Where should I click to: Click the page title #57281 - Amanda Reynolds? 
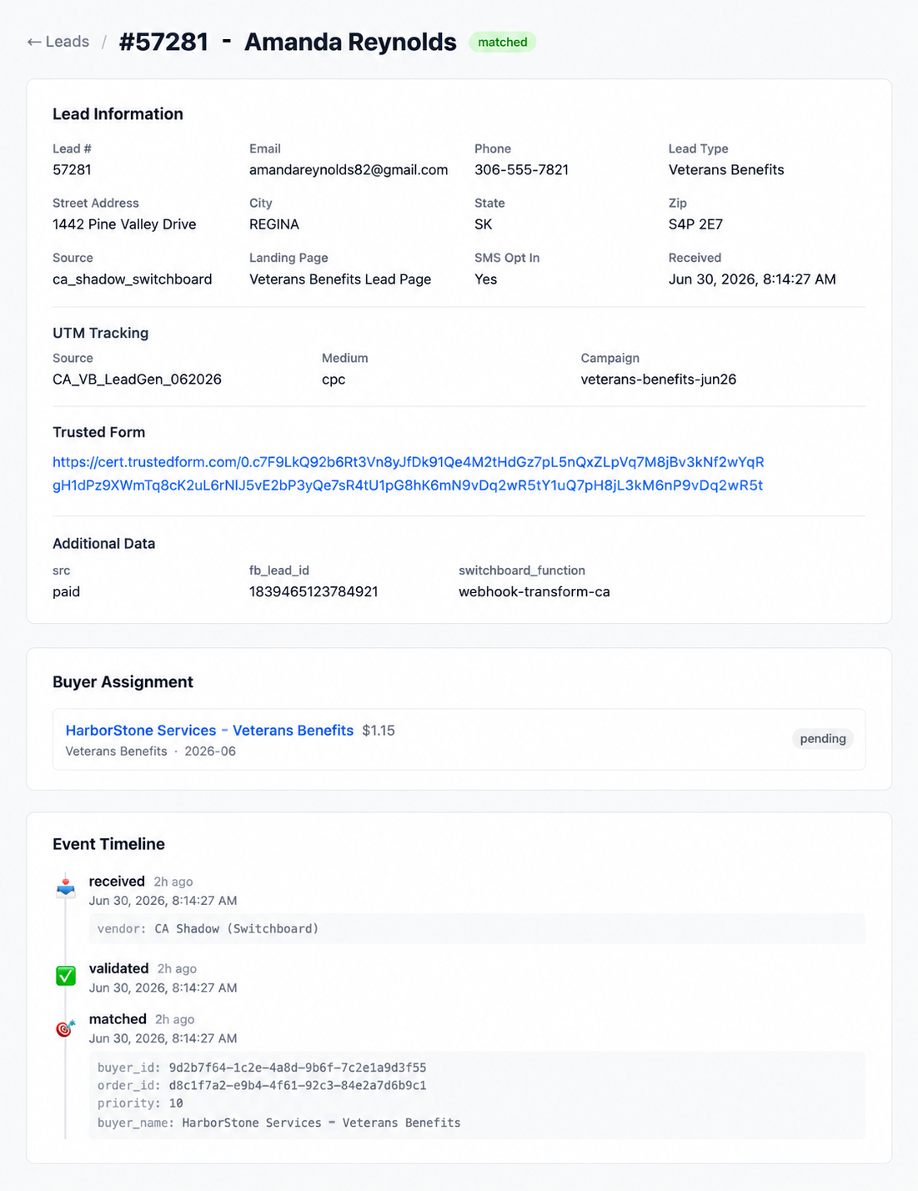[x=288, y=42]
